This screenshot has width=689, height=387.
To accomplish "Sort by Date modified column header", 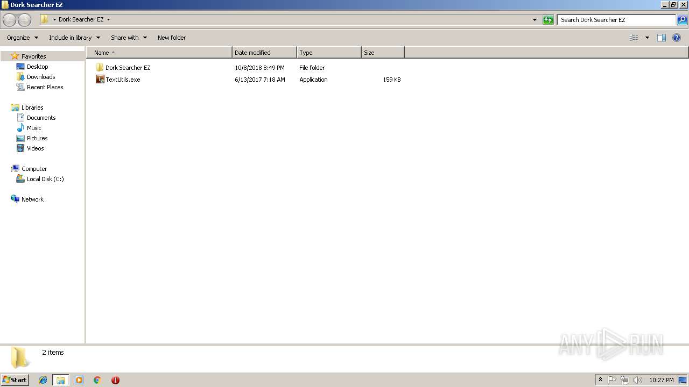I will 264,53.
